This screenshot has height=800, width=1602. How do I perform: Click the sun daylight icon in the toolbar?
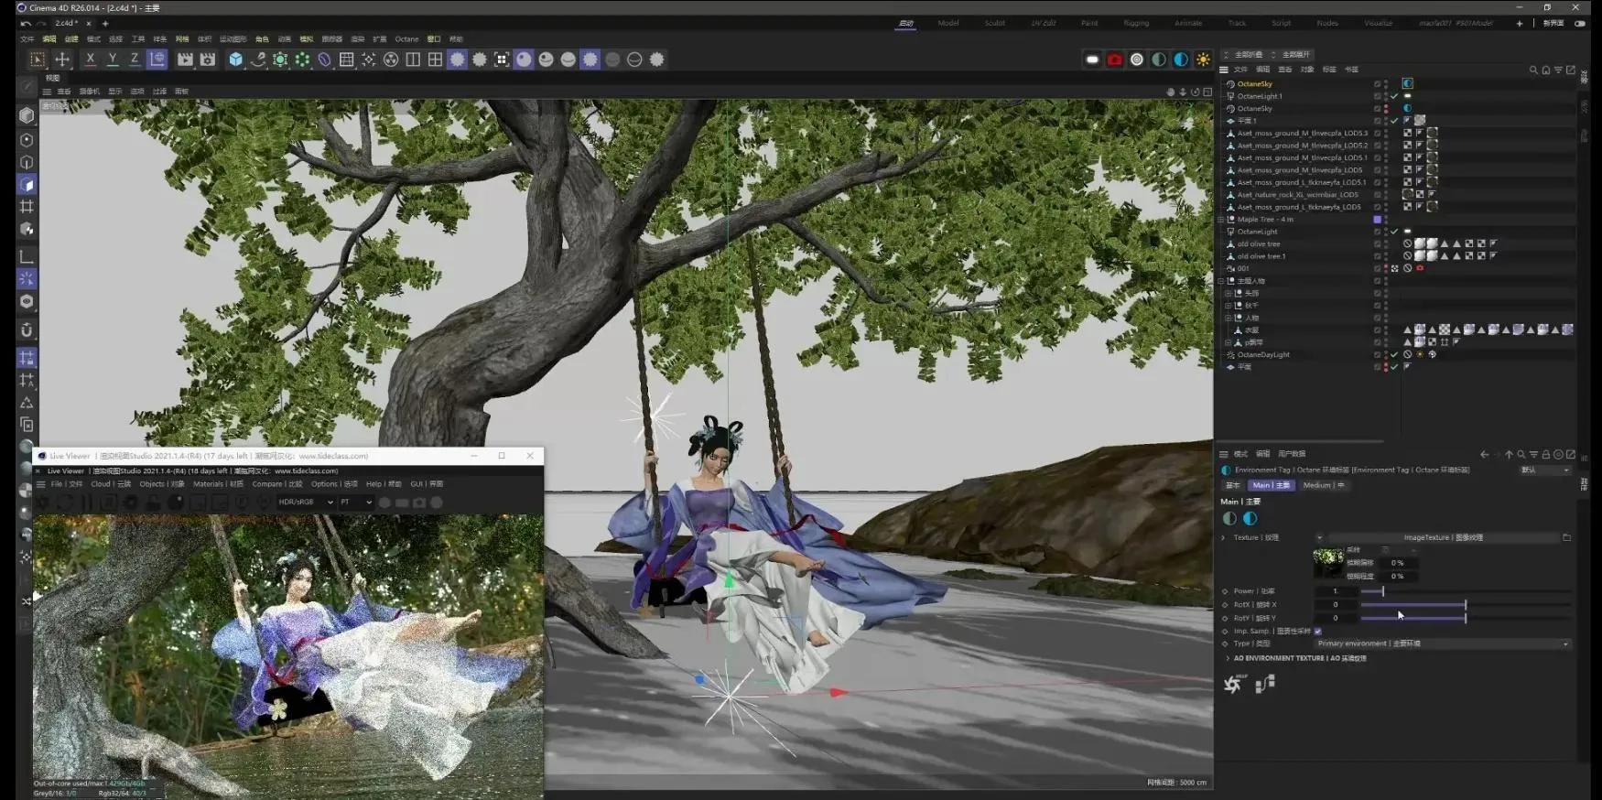coord(1203,59)
